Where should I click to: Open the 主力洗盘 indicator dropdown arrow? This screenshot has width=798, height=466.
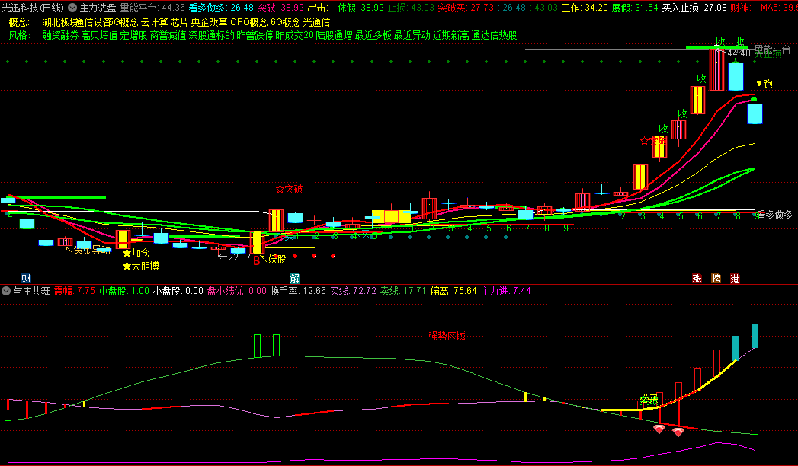[x=72, y=8]
